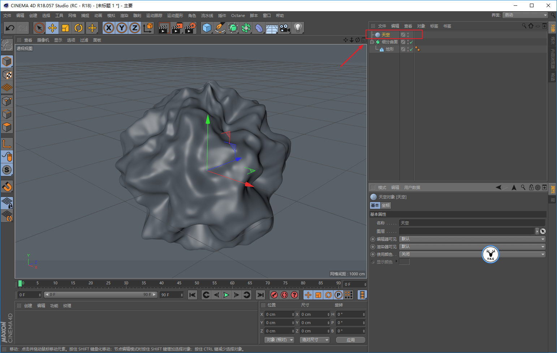Open the 渲染 menu in menu bar

pos(124,16)
